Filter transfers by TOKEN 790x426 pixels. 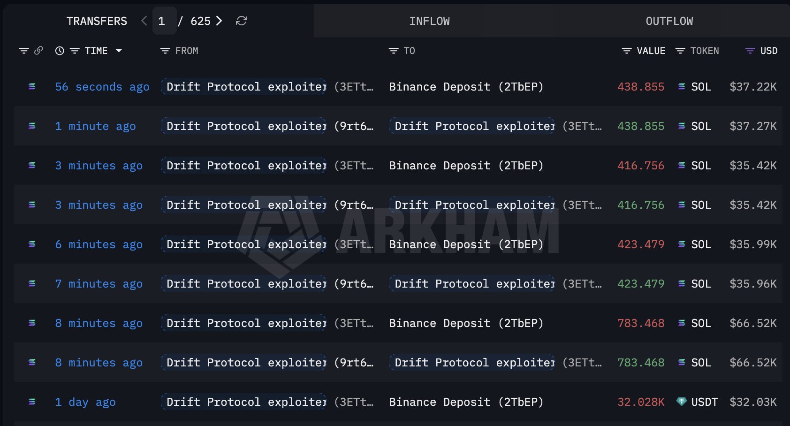[x=680, y=51]
